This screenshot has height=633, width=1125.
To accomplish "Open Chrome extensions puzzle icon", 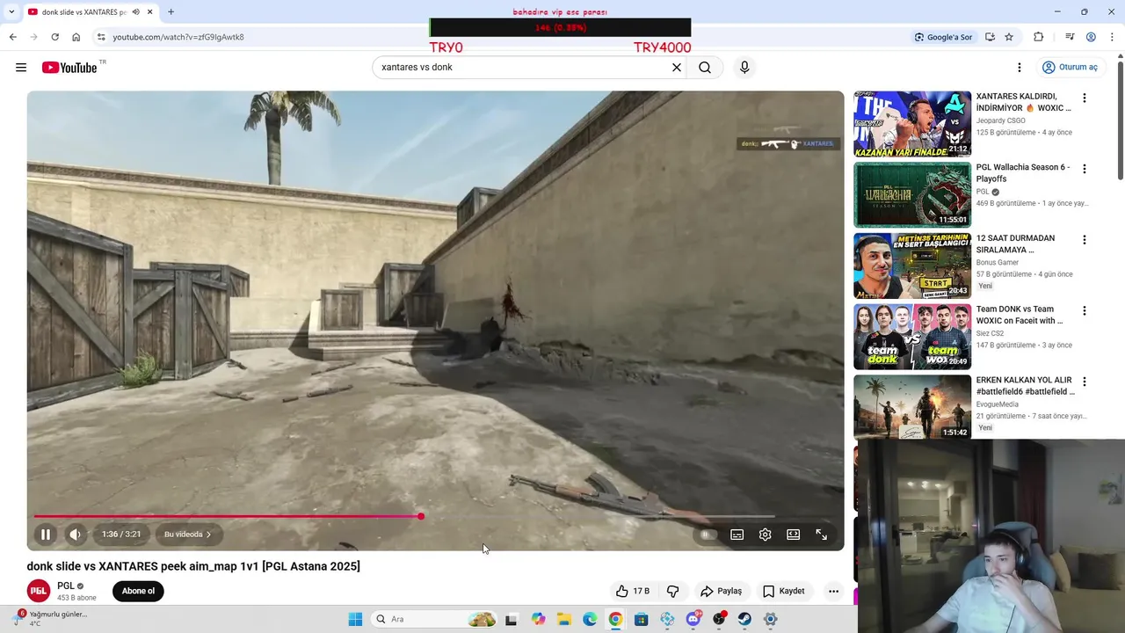I will tap(1039, 37).
